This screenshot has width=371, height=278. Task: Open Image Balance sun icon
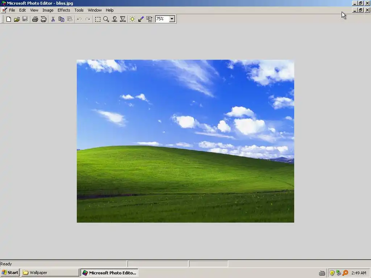tap(133, 19)
